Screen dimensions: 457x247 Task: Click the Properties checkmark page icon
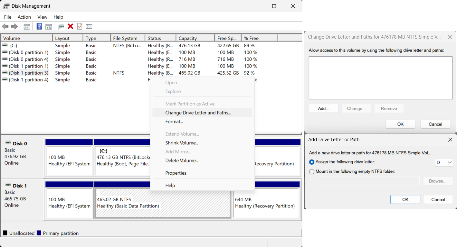(x=80, y=26)
